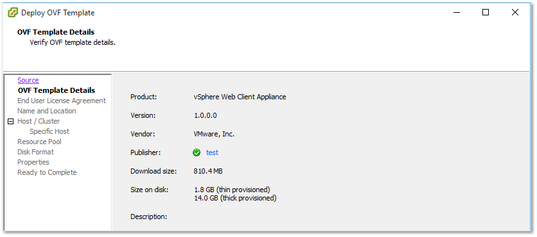Image resolution: width=537 pixels, height=237 pixels.
Task: Open the Source step link
Action: [28, 80]
